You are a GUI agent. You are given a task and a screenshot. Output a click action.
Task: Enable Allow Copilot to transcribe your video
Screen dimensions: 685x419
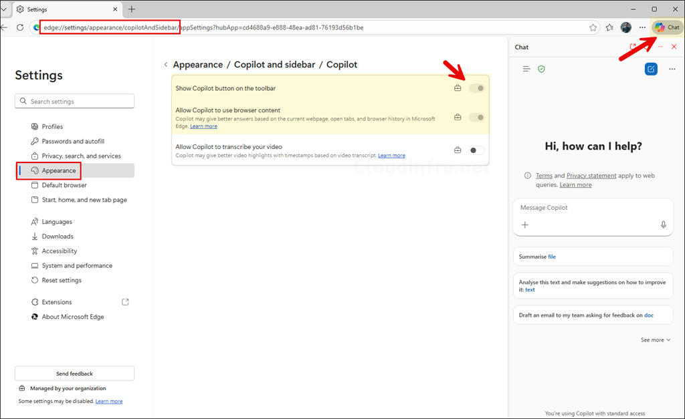pos(476,150)
